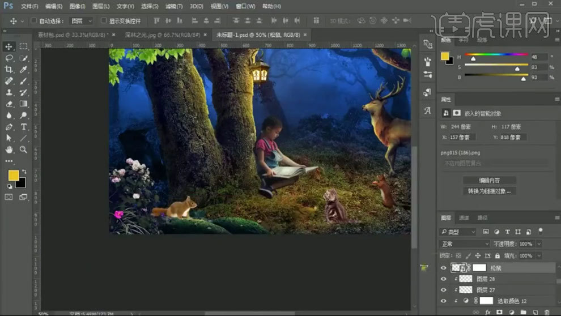Add layer style fx icon

point(488,312)
